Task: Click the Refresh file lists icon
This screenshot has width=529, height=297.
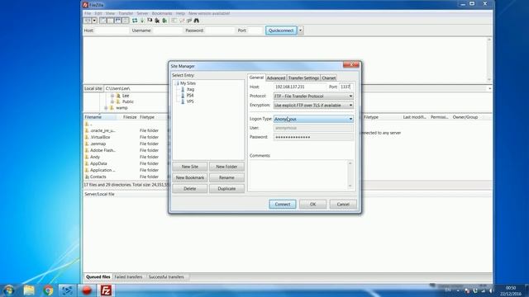Action: tap(135, 21)
